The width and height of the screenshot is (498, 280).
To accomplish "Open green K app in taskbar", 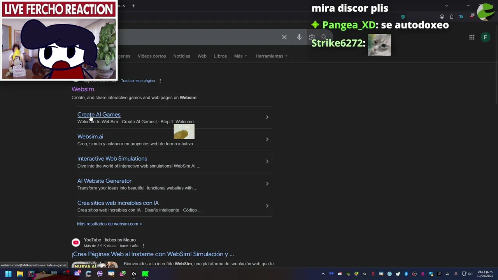I will (146, 274).
